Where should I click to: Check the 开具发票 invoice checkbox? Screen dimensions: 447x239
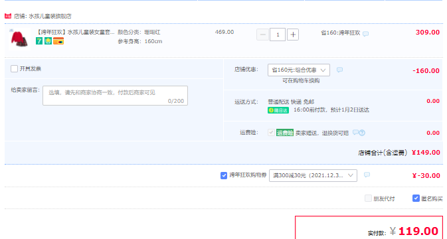click(14, 68)
